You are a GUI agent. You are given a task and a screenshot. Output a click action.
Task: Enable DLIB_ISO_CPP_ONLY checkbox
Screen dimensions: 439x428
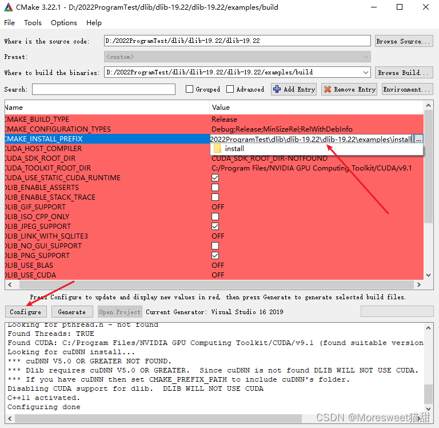pos(215,217)
